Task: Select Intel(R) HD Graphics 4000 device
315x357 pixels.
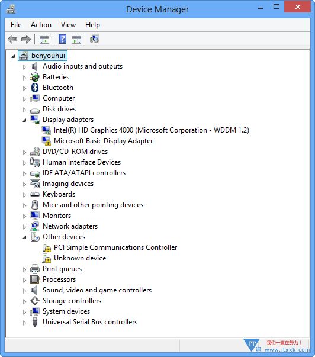Action: [151, 130]
